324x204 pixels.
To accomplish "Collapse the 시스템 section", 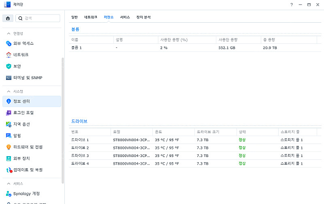I will tap(9, 91).
